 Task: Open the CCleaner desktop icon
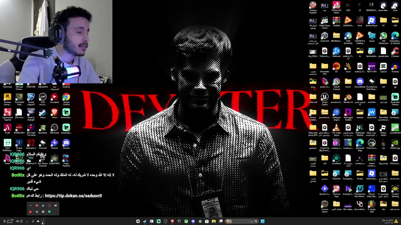[395, 53]
